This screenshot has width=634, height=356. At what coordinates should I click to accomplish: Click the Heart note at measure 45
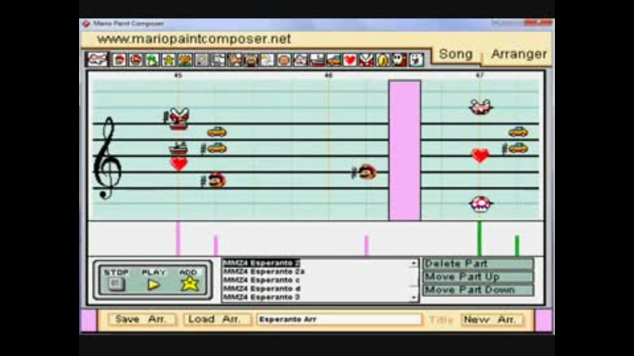pos(179,164)
